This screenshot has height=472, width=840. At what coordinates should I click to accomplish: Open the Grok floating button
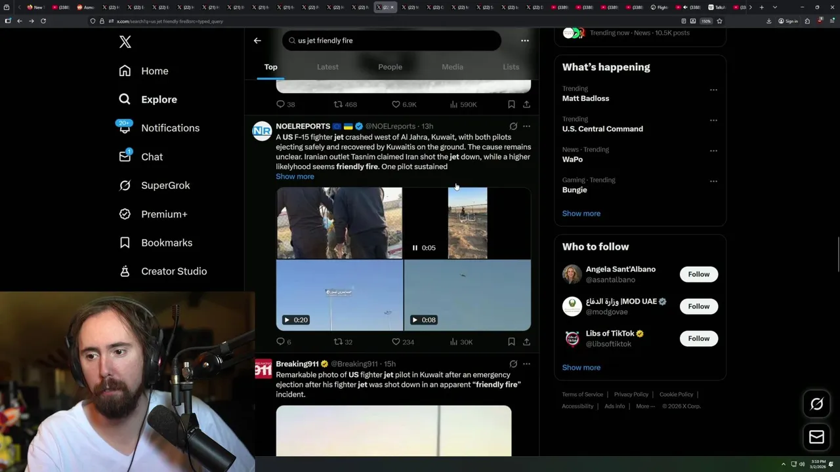point(816,404)
